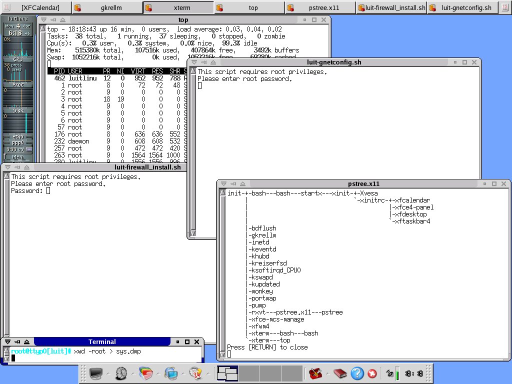Viewport: 512px width, 384px height.
Task: Open the red toolbox launcher
Action: pos(315,373)
